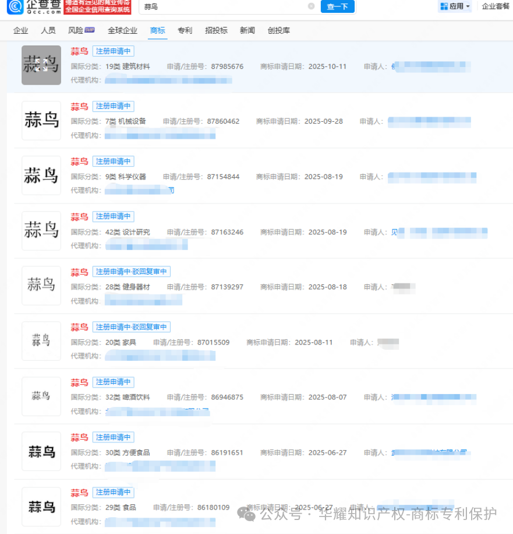
Task: Select text 42类 设计研究
Action: pyautogui.click(x=128, y=232)
